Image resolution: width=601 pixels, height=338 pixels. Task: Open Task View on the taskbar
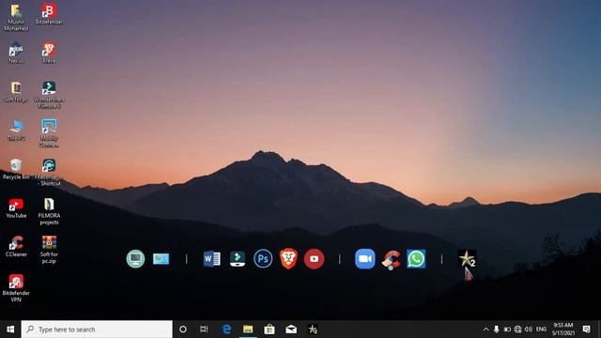(x=204, y=330)
